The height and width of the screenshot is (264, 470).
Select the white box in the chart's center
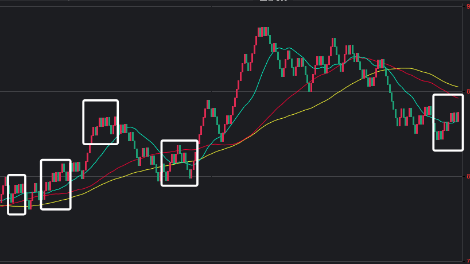coord(179,163)
